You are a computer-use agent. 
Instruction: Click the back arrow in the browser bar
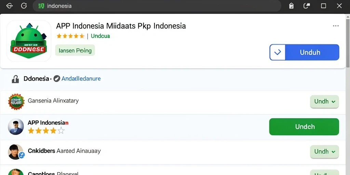click(9, 6)
